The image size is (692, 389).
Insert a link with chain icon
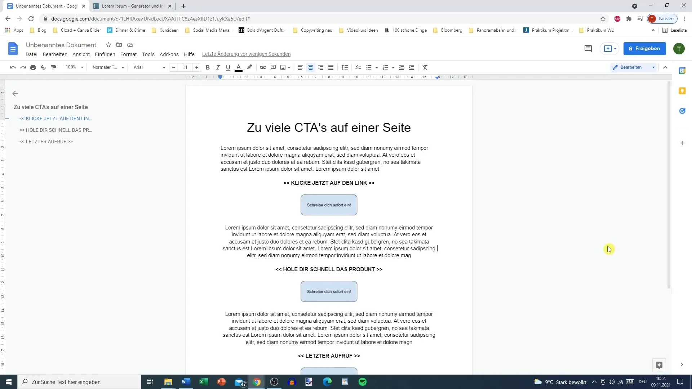(x=263, y=67)
